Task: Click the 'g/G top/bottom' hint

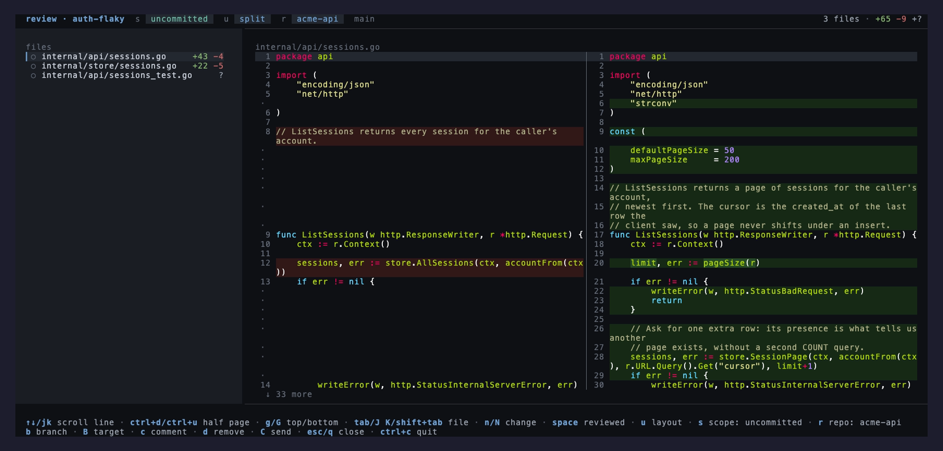Action: [x=301, y=423]
